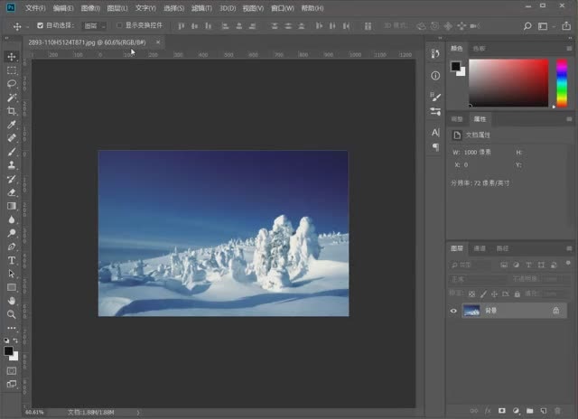Click the Share icon in options bar

pos(566,26)
